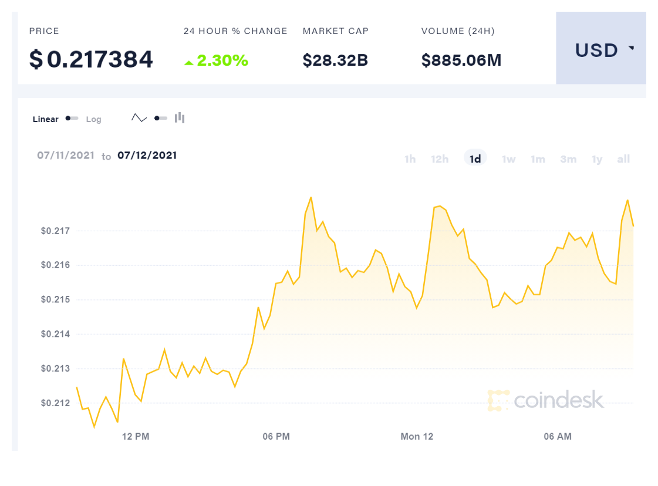Viewport: 658px width, 486px height.
Task: Show the 1m time range
Action: [538, 159]
